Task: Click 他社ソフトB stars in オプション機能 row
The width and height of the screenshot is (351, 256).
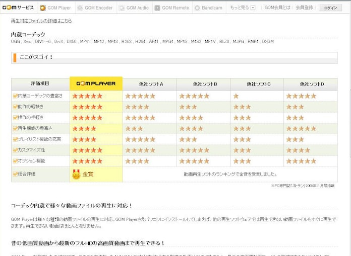Action: [x=194, y=161]
